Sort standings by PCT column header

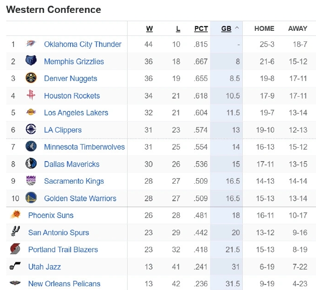pyautogui.click(x=201, y=29)
